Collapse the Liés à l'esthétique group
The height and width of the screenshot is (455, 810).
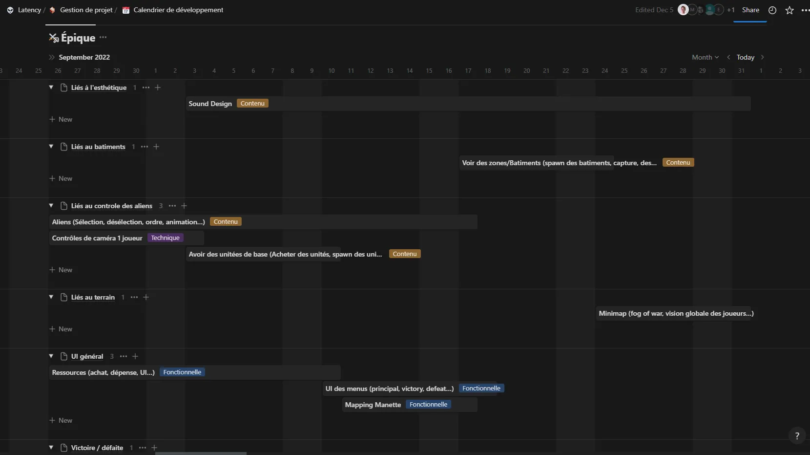[51, 87]
